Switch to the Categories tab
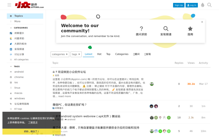Viewport: 219px width, 137px height. click(x=122, y=54)
